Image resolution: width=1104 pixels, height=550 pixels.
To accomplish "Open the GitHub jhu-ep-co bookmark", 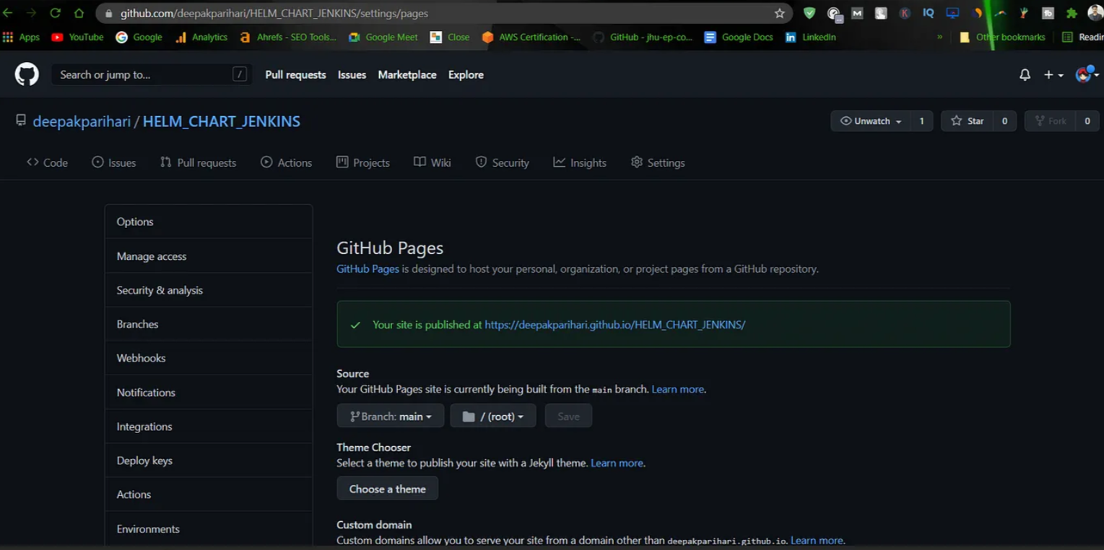I will [643, 37].
